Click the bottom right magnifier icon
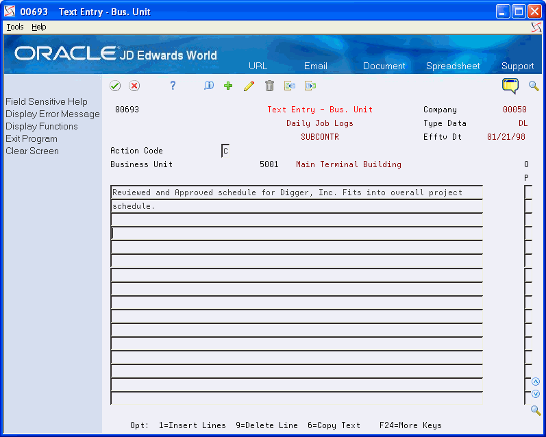 pos(536,410)
